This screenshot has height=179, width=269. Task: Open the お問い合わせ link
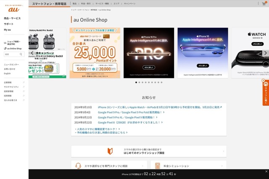coord(10,69)
